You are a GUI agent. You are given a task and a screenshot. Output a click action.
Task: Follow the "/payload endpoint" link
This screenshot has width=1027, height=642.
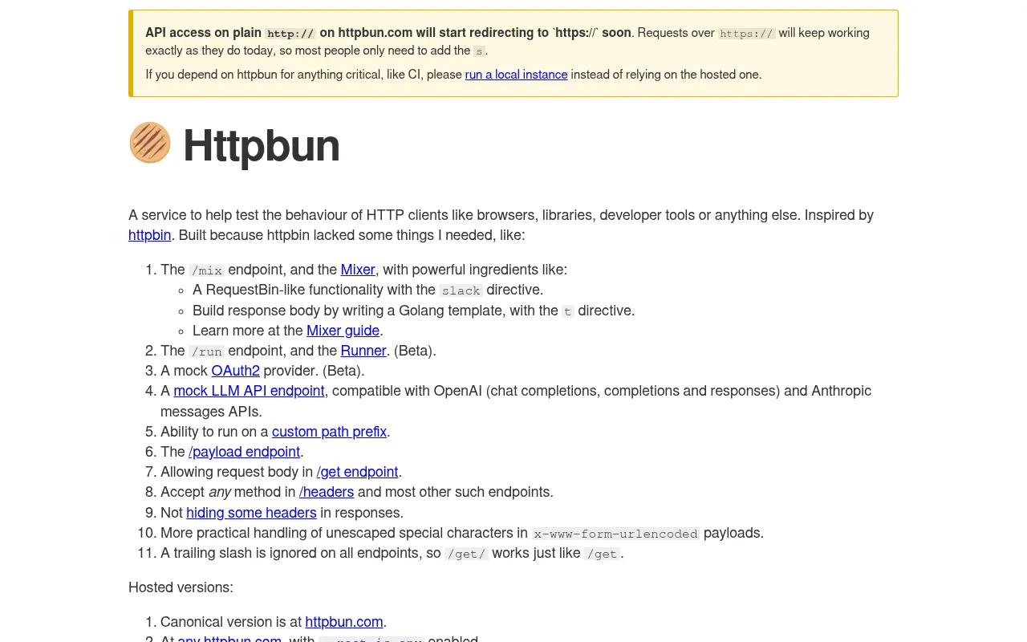tap(244, 452)
